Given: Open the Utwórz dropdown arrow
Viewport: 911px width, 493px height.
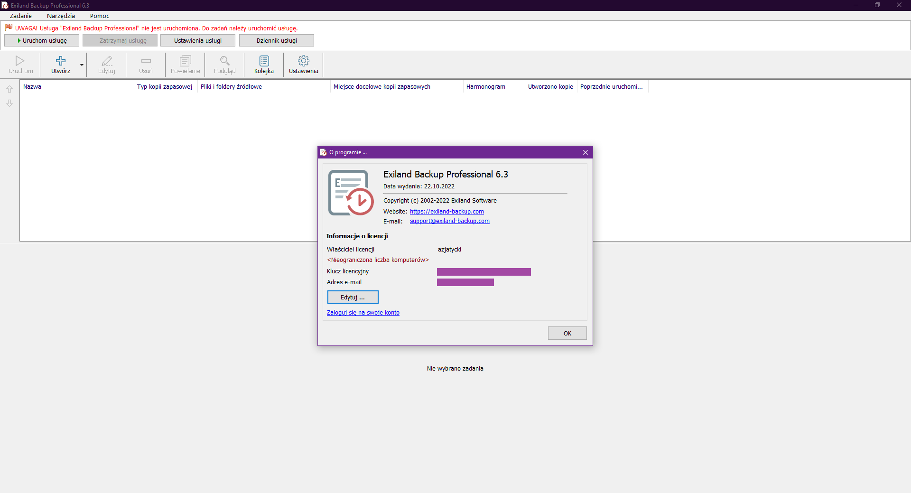Looking at the screenshot, I should tap(82, 65).
